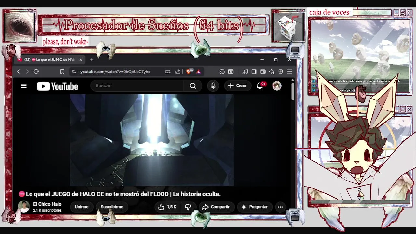The width and height of the screenshot is (416, 234).
Task: Reload the YouTube page
Action: click(x=36, y=71)
